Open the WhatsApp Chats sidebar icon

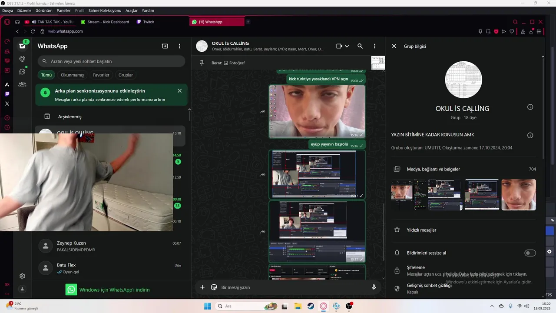(22, 46)
